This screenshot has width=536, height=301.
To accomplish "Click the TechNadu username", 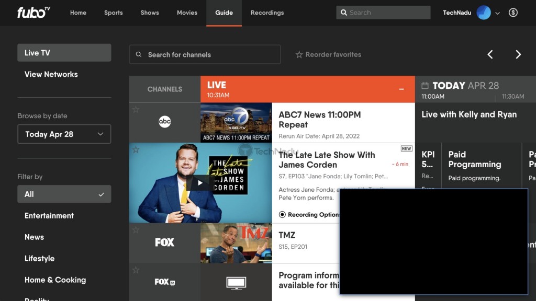I will 456,13.
